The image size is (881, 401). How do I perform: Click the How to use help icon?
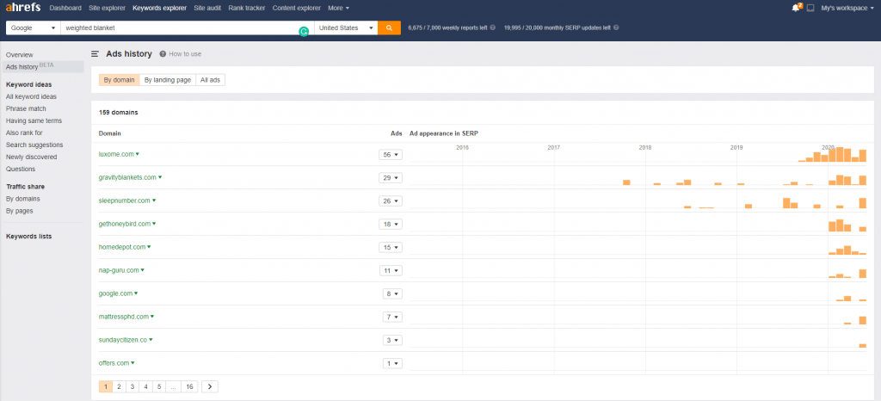click(x=163, y=53)
